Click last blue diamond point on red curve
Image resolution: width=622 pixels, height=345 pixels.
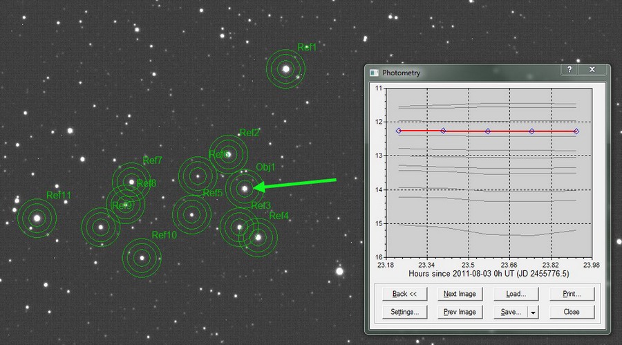(x=576, y=131)
